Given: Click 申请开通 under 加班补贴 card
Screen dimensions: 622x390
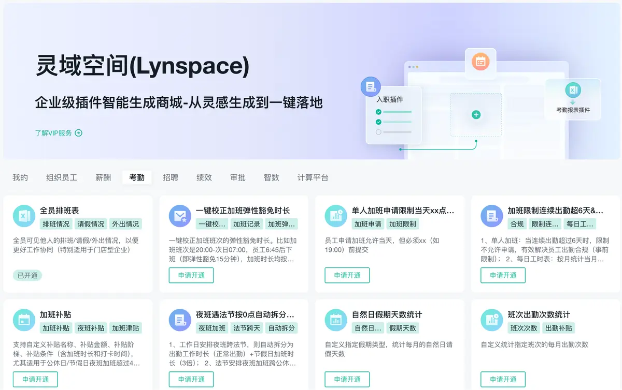Looking at the screenshot, I should tap(36, 379).
